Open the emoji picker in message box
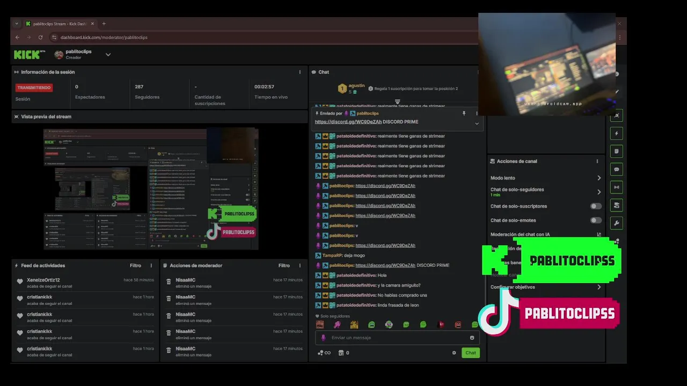 coord(472,338)
